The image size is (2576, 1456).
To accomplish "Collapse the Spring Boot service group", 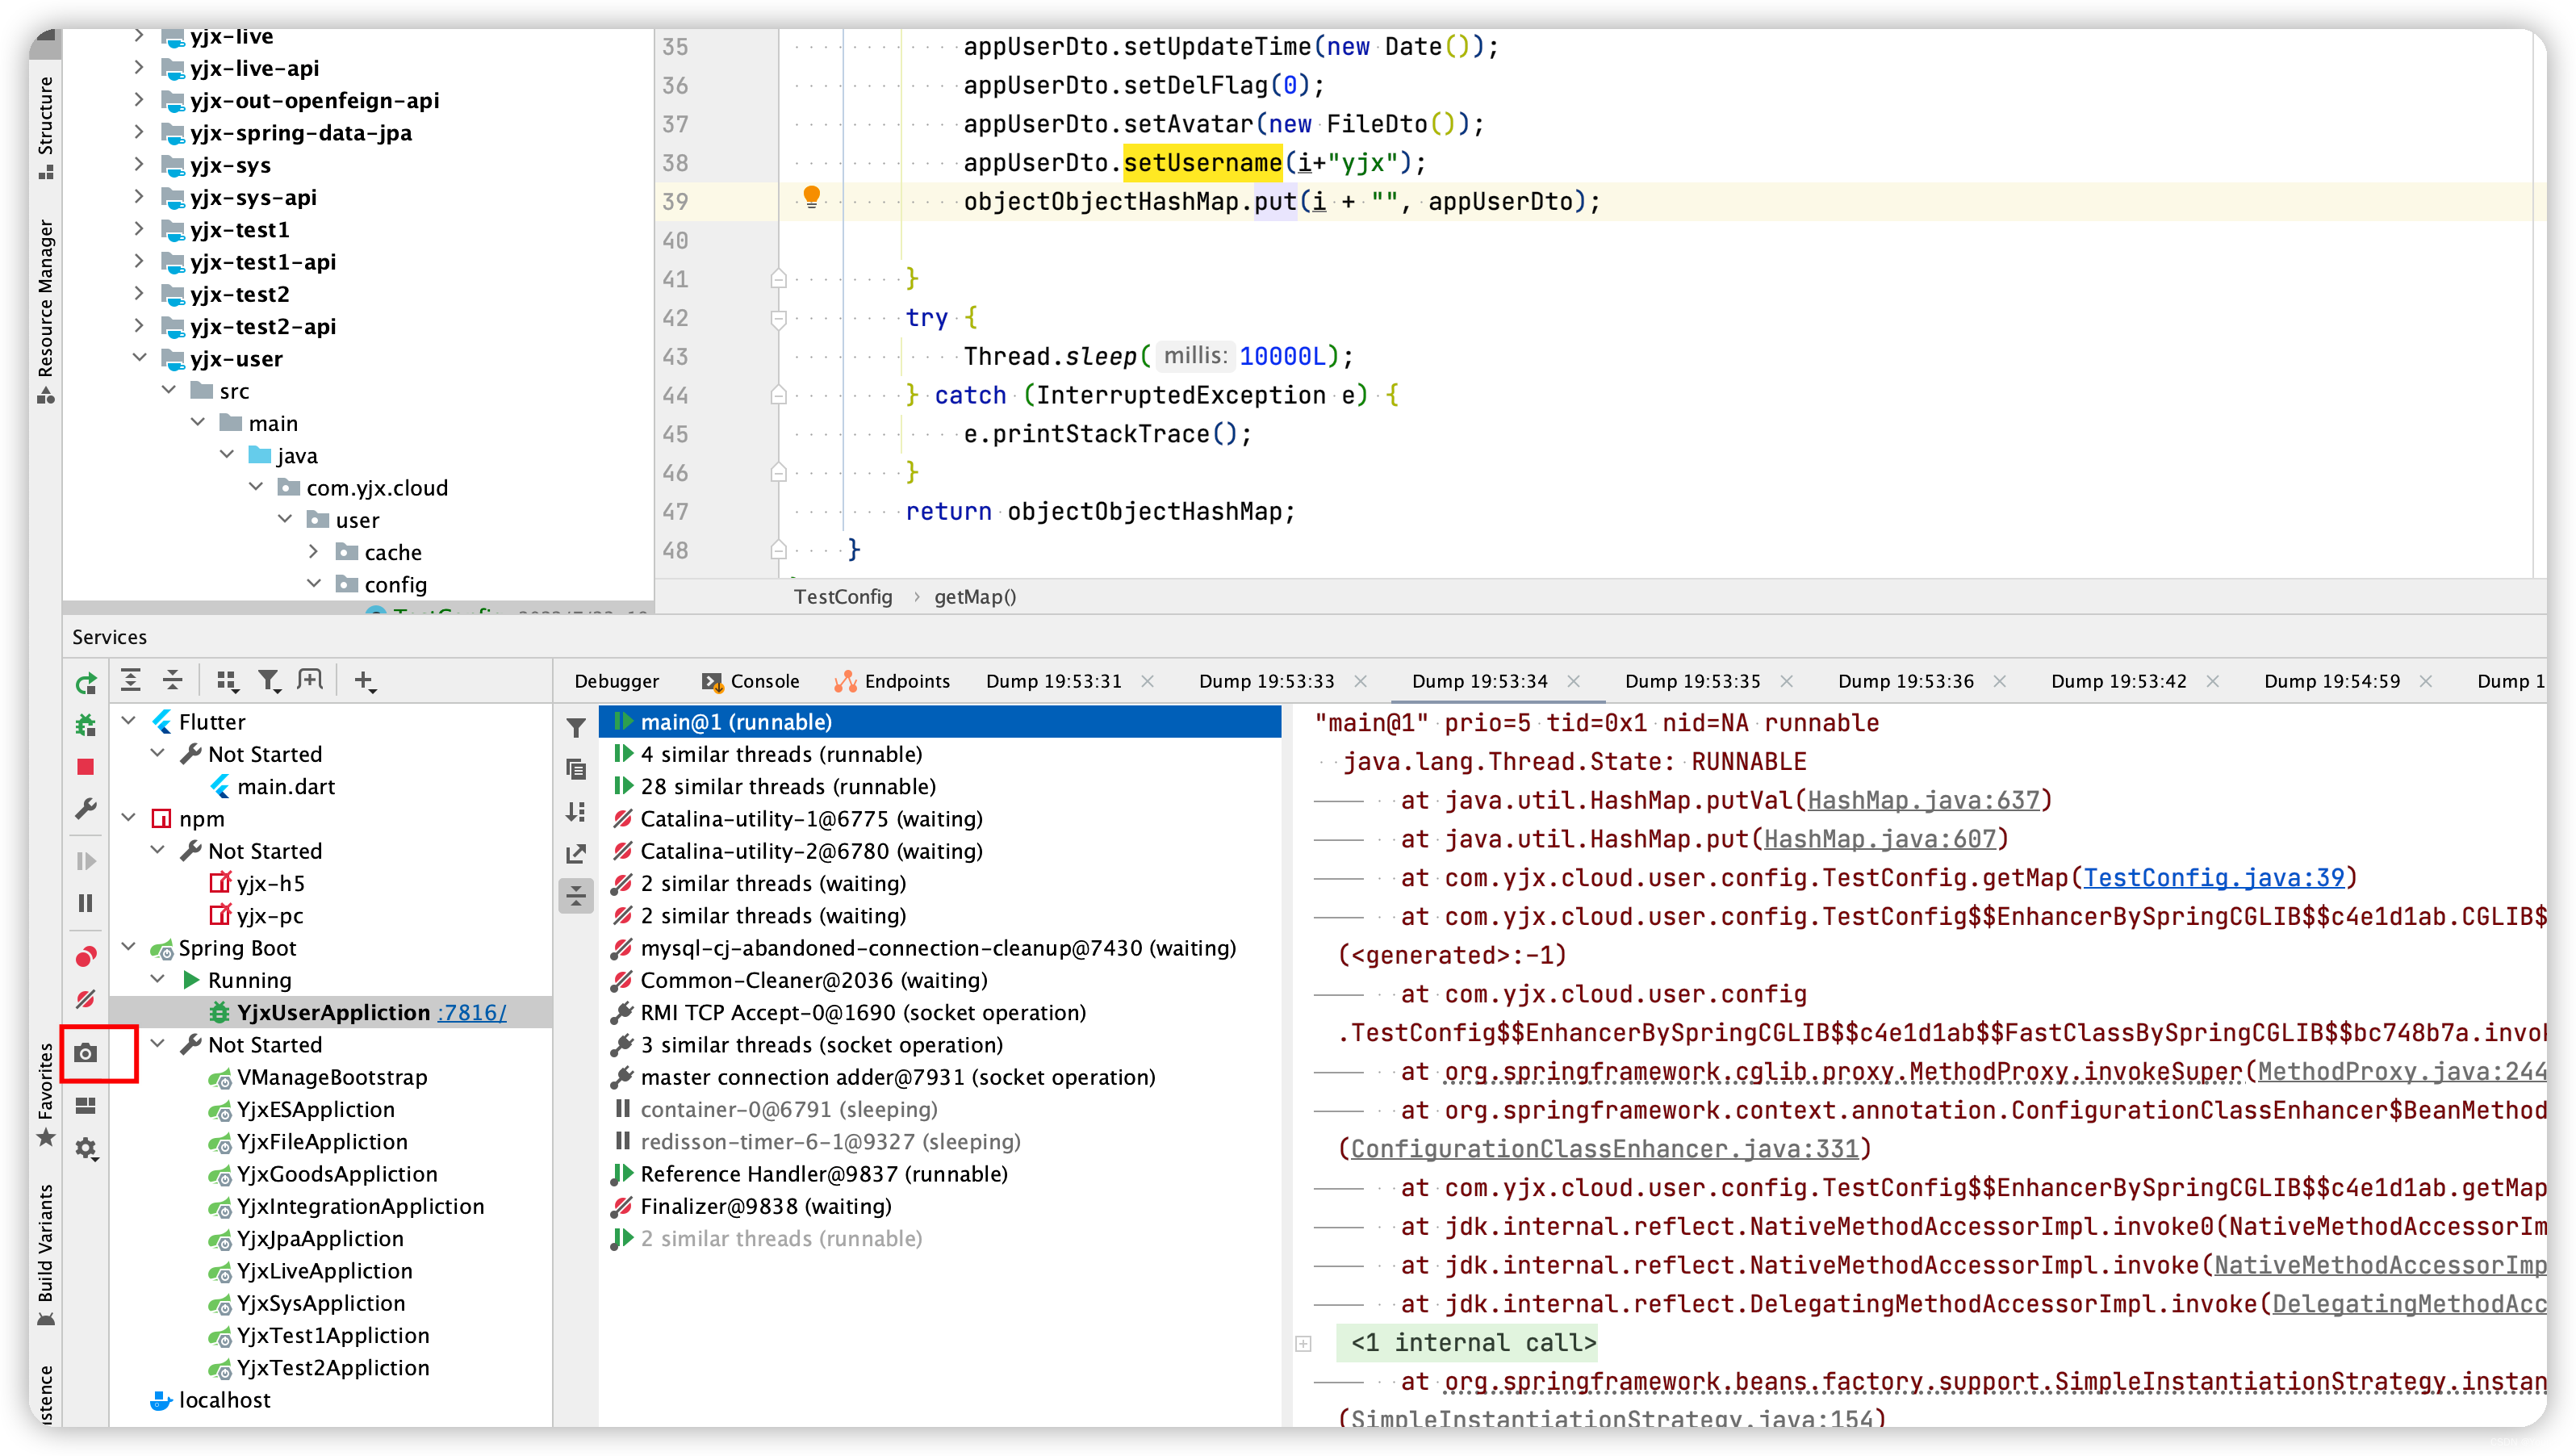I will point(129,947).
